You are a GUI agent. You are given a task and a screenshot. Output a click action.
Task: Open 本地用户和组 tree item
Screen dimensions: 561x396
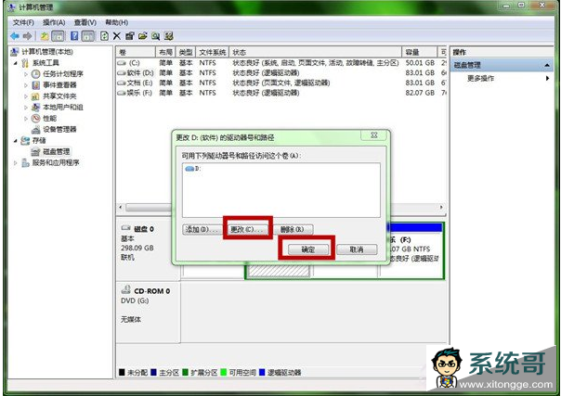click(63, 108)
